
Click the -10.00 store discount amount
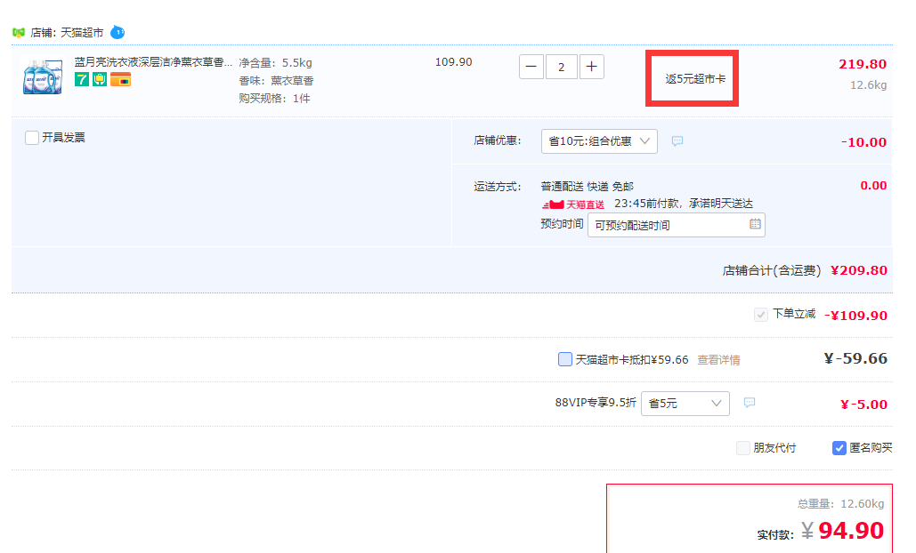(863, 142)
